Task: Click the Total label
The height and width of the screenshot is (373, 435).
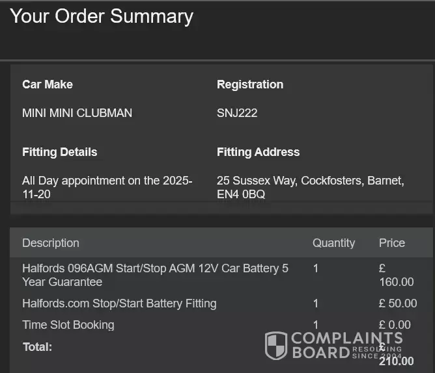Action: tap(37, 347)
